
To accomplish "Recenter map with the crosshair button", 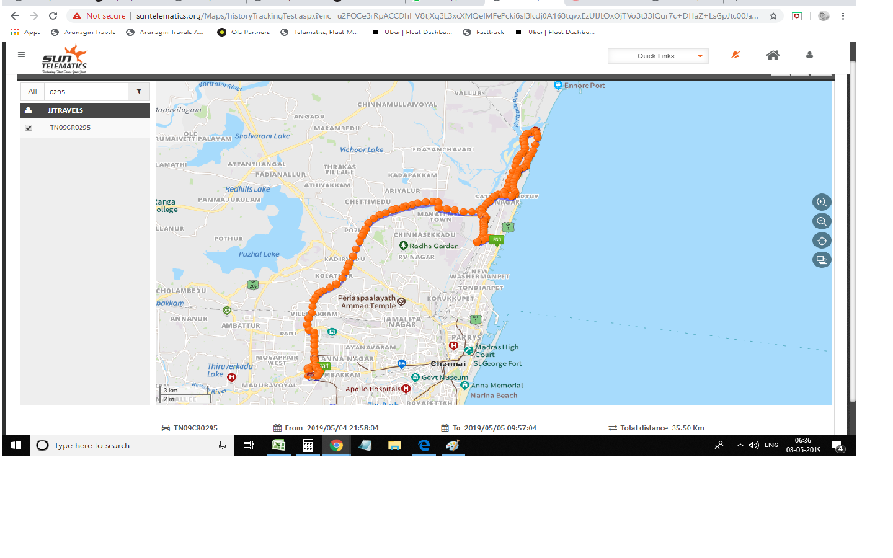I will pyautogui.click(x=822, y=241).
